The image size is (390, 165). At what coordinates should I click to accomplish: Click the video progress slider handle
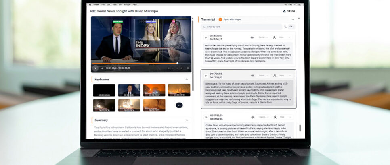(177, 63)
